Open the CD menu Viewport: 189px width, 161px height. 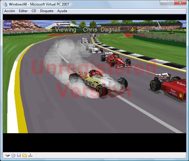[34, 11]
